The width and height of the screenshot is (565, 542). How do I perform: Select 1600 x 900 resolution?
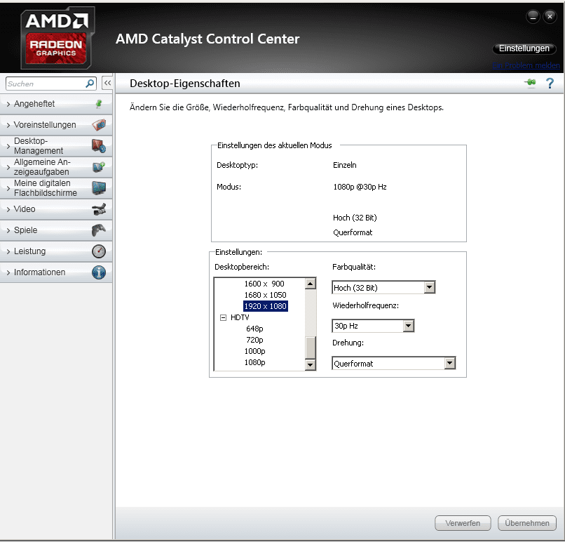[264, 284]
